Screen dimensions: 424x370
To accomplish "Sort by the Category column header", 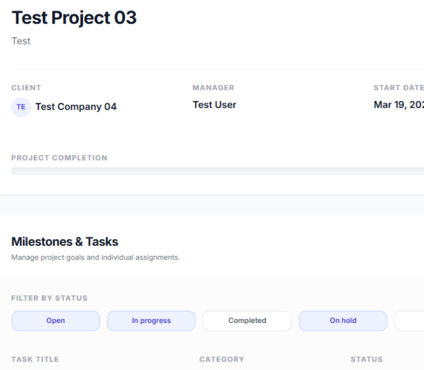I will click(222, 359).
